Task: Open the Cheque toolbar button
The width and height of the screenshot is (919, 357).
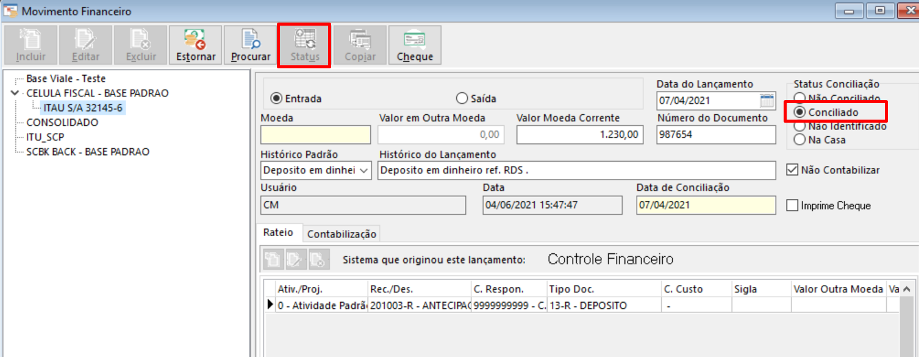Action: [415, 45]
